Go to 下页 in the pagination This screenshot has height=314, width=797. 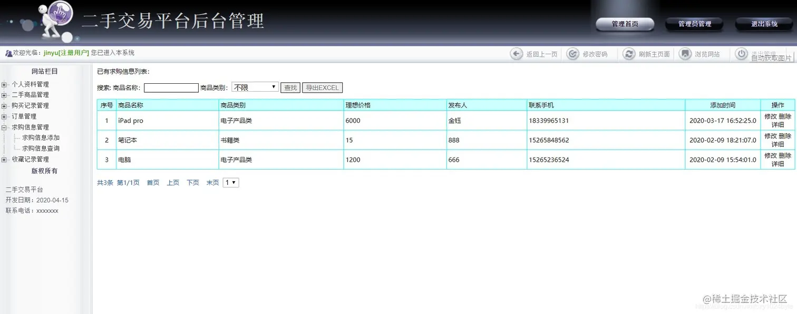click(193, 183)
